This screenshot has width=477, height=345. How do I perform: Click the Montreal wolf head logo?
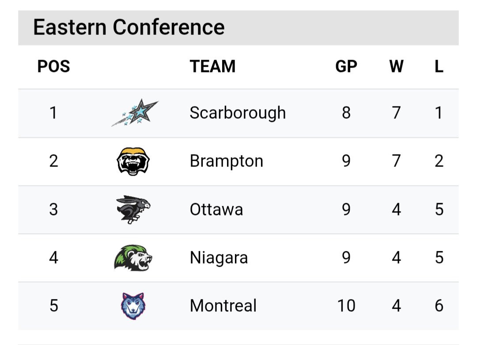coord(133,306)
